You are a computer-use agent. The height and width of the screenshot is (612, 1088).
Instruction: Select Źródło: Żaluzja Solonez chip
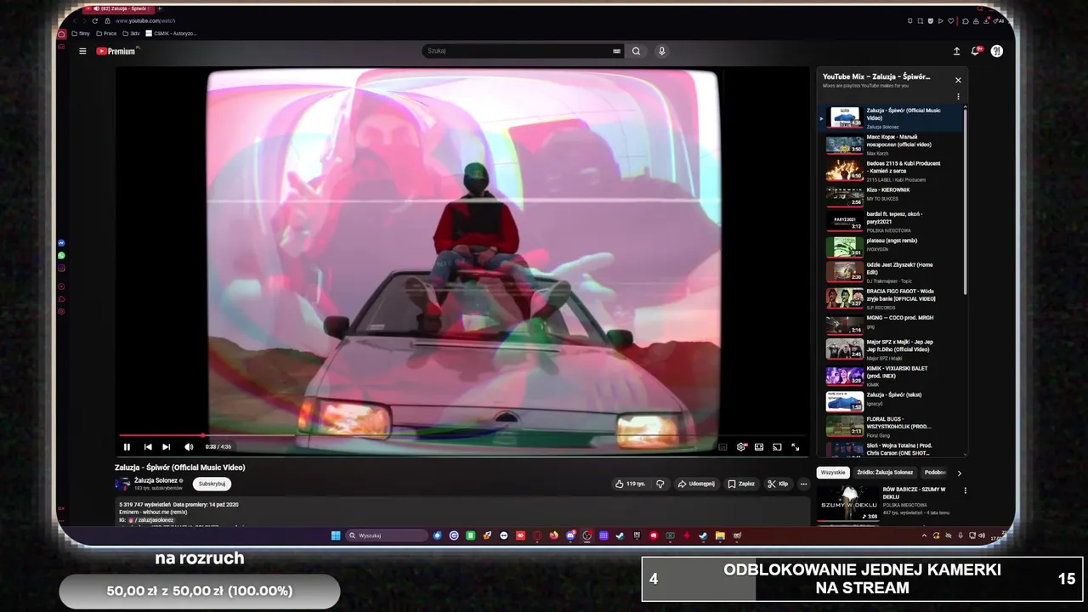[885, 473]
